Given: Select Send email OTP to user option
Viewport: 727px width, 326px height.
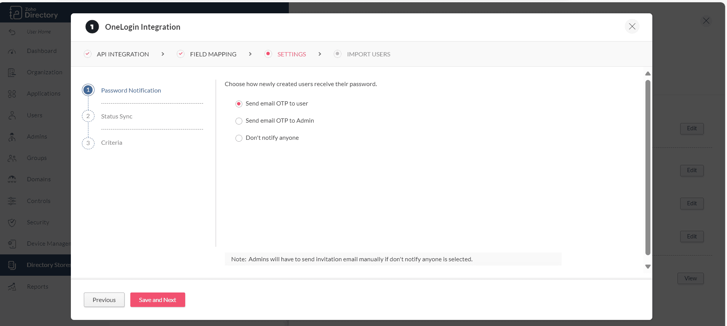Looking at the screenshot, I should click(239, 104).
